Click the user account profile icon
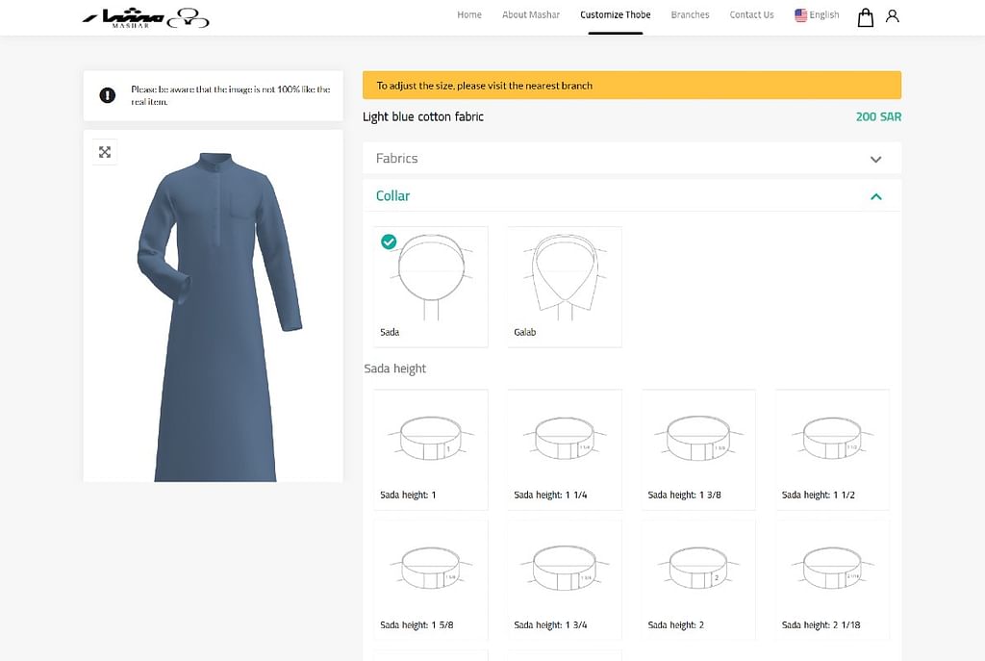985x661 pixels. pos(892,16)
